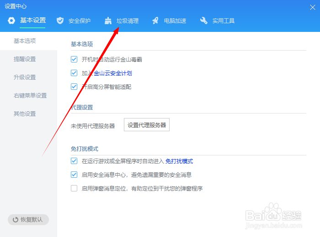Switch to the 垃圾清理 tab
The width and height of the screenshot is (320, 237).
click(128, 21)
